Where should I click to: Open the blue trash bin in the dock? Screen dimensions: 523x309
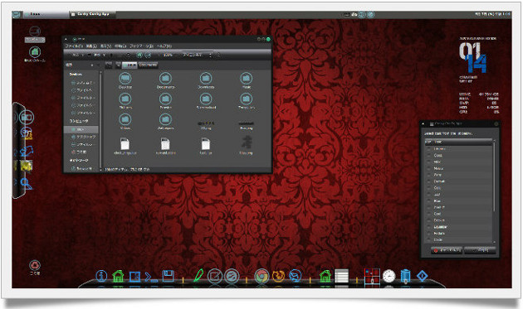(405, 277)
